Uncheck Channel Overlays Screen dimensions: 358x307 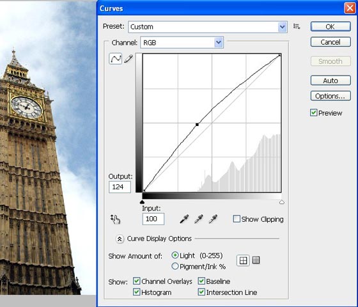pos(136,281)
